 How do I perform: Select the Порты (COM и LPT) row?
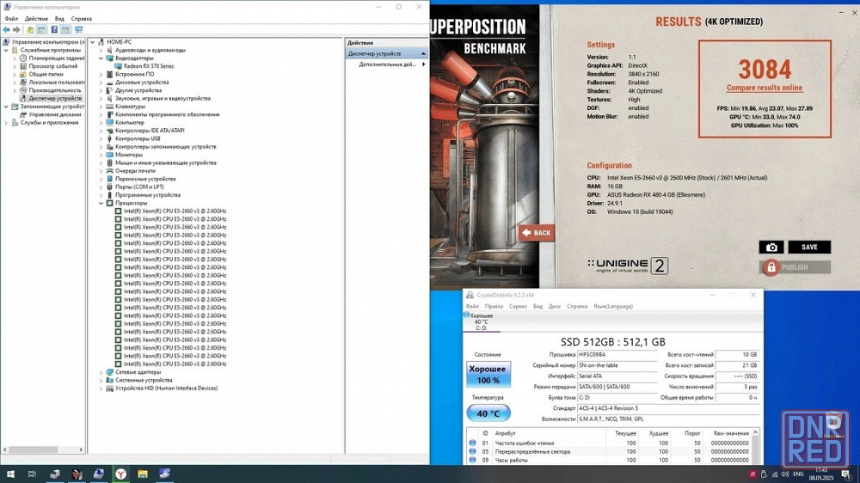click(139, 187)
